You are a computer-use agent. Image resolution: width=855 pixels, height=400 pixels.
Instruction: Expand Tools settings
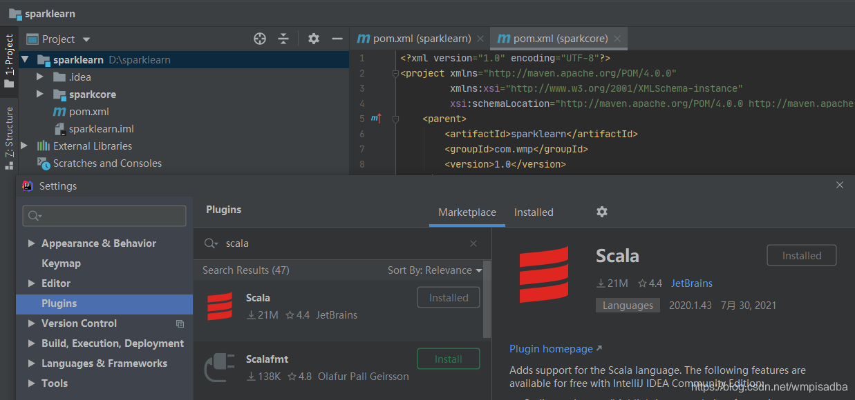32,383
